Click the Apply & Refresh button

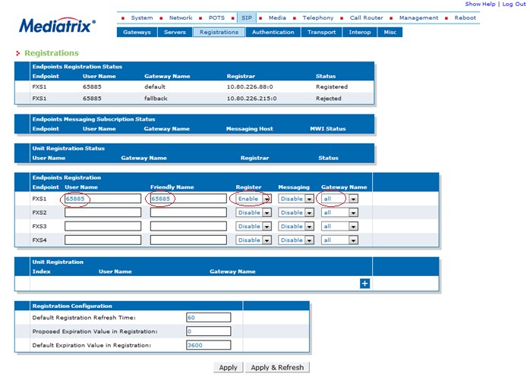point(277,368)
